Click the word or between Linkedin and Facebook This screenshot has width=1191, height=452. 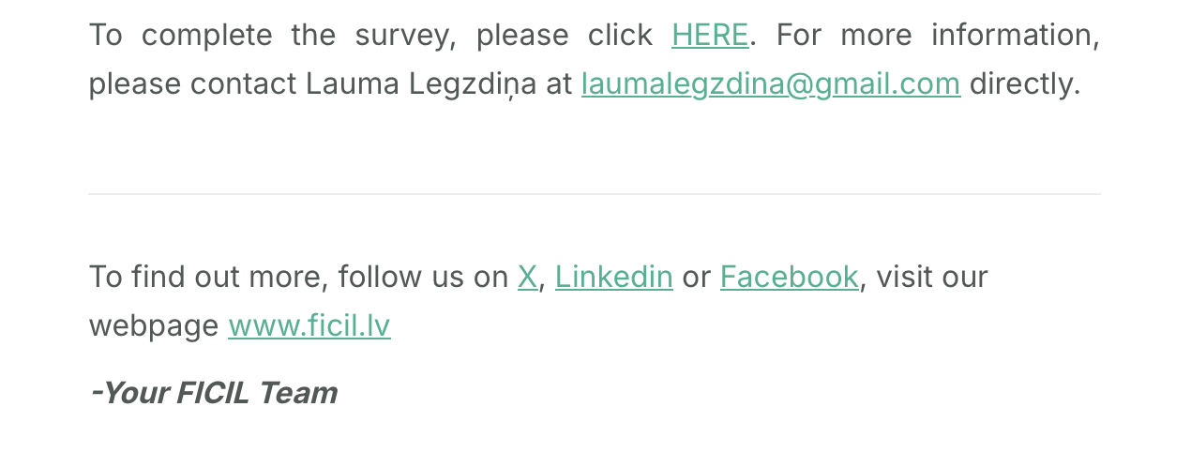pos(696,277)
